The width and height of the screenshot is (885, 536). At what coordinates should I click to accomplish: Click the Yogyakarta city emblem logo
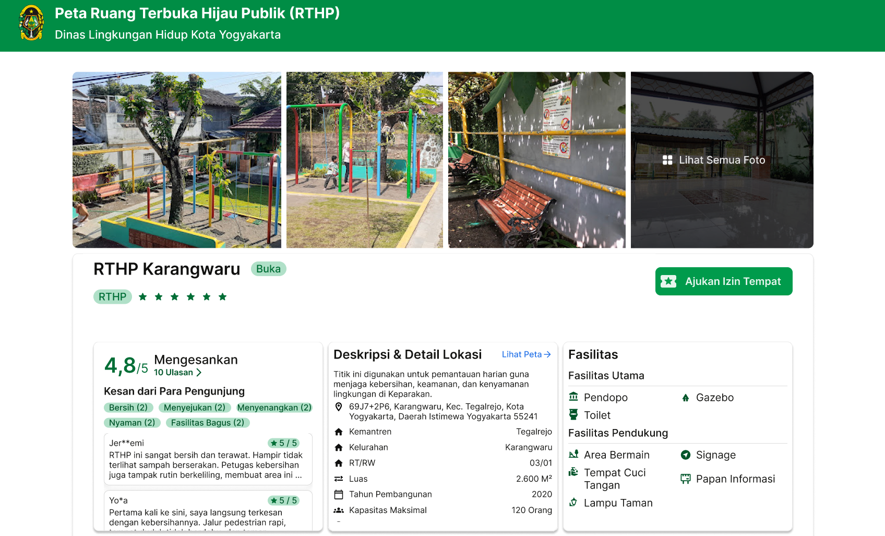(x=31, y=23)
